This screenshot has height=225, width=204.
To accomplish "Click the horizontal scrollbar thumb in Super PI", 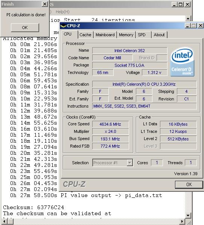I will (10, 221).
